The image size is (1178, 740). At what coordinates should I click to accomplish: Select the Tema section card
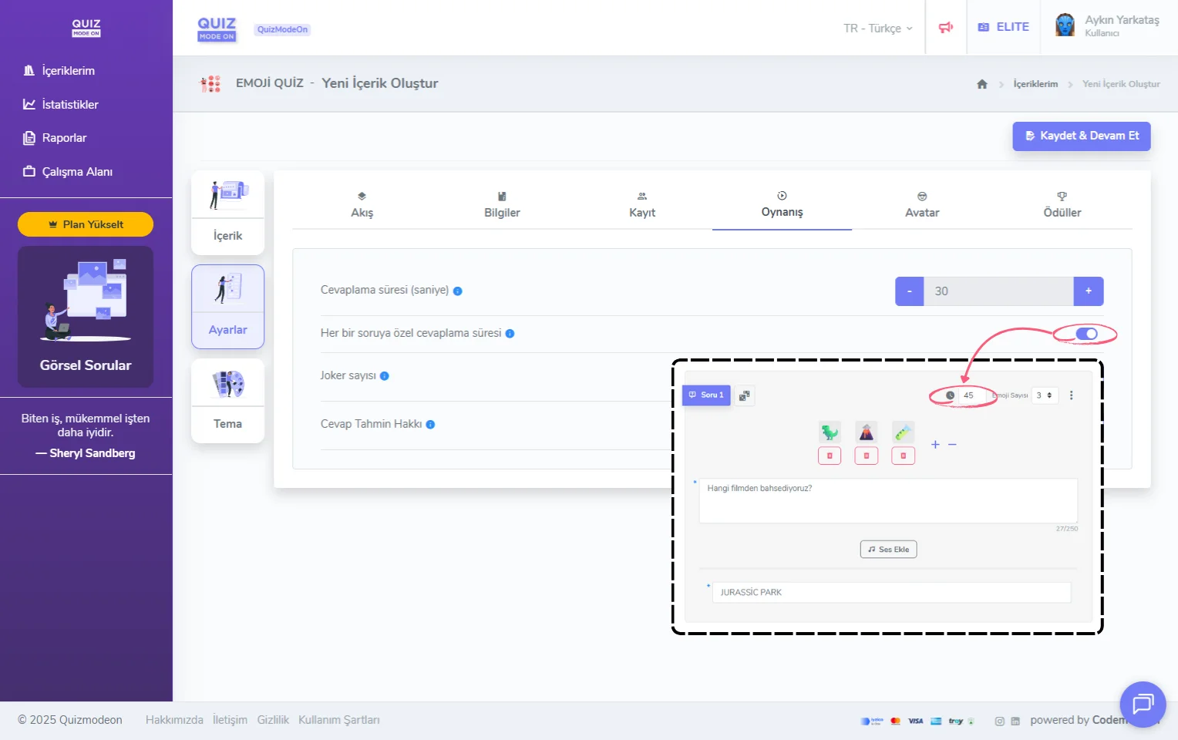[227, 401]
